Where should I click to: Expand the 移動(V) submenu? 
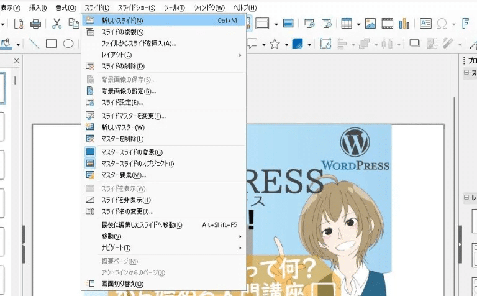165,236
